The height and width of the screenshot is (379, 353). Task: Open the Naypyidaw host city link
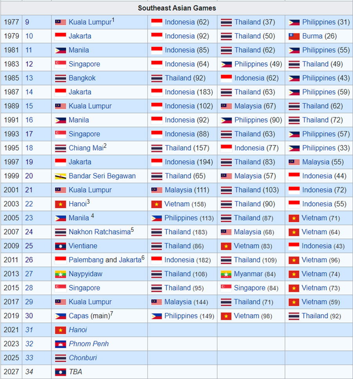pyautogui.click(x=86, y=274)
